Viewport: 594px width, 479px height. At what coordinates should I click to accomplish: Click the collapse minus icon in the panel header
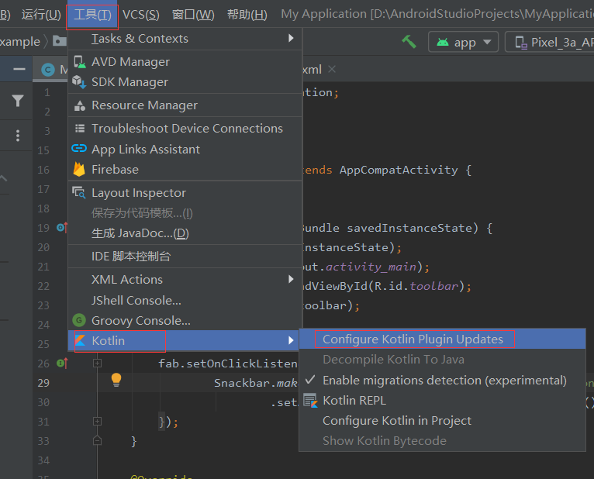tap(19, 69)
